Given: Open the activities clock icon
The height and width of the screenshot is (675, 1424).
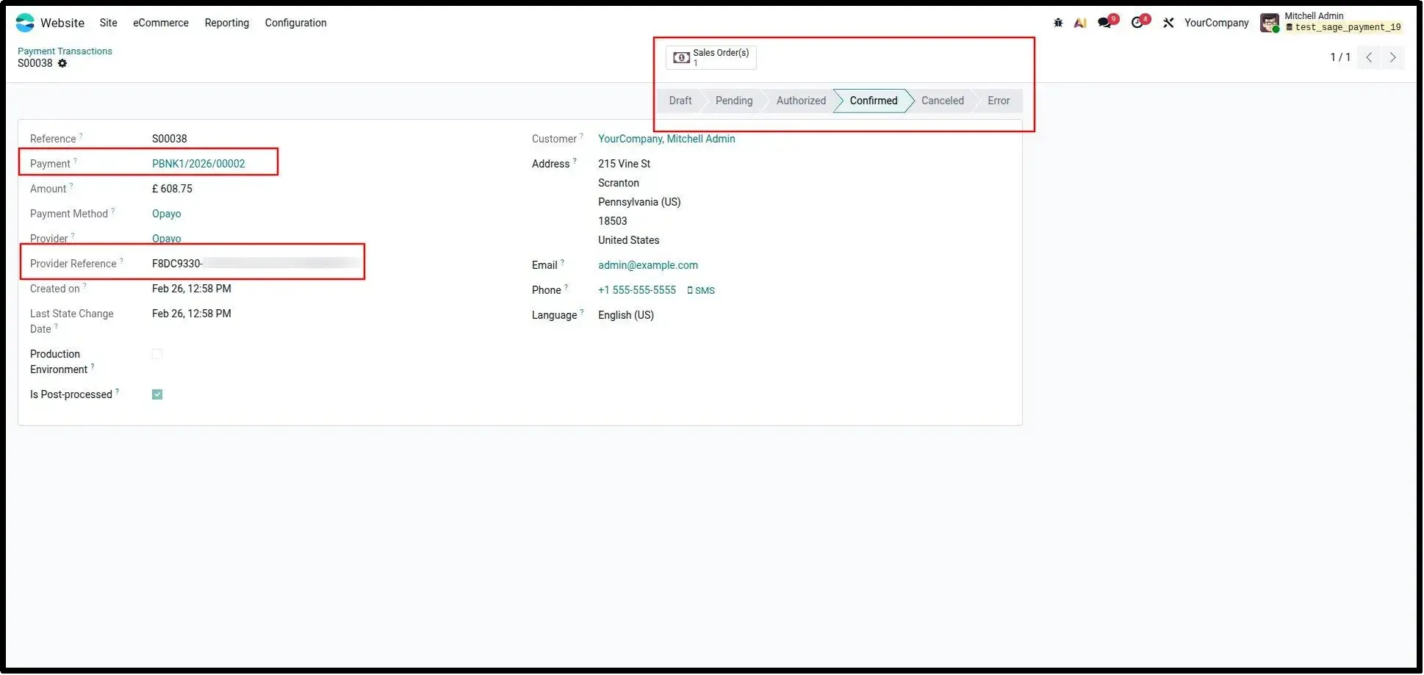Looking at the screenshot, I should [x=1137, y=23].
